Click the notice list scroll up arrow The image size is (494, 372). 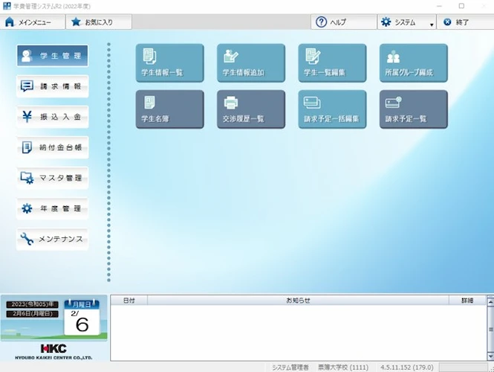point(490,301)
